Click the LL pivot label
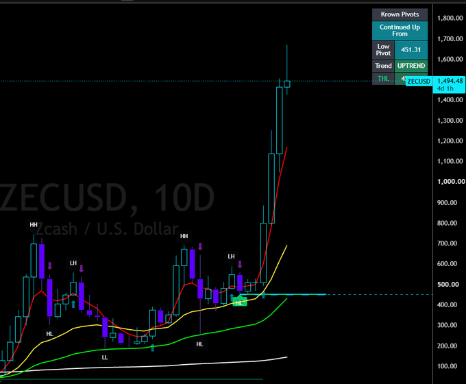 tap(105, 357)
